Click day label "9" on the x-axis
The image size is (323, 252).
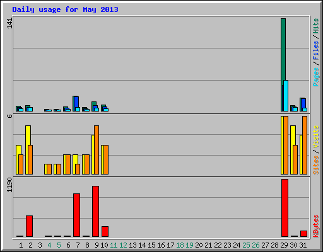click(x=97, y=245)
